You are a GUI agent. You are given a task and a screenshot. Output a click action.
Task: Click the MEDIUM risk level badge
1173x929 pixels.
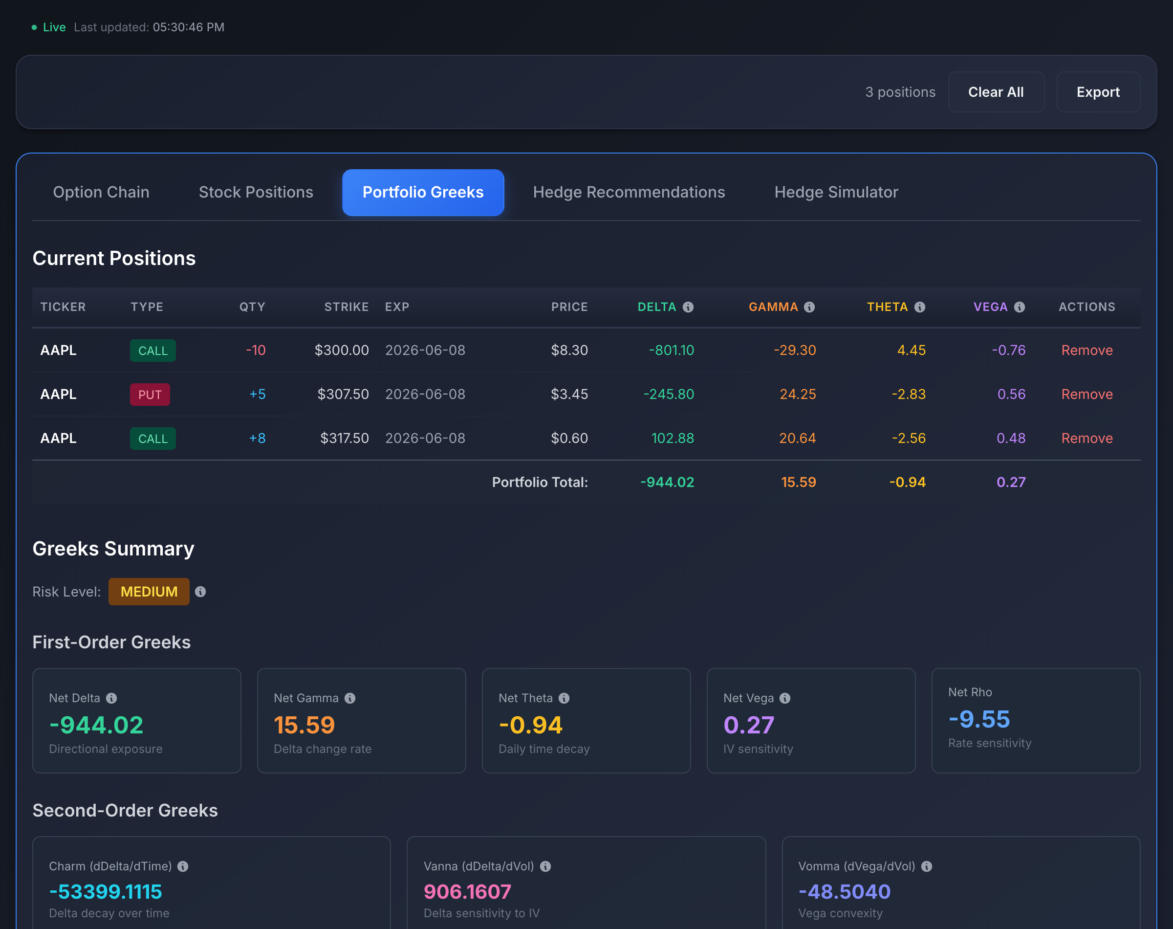coord(149,592)
